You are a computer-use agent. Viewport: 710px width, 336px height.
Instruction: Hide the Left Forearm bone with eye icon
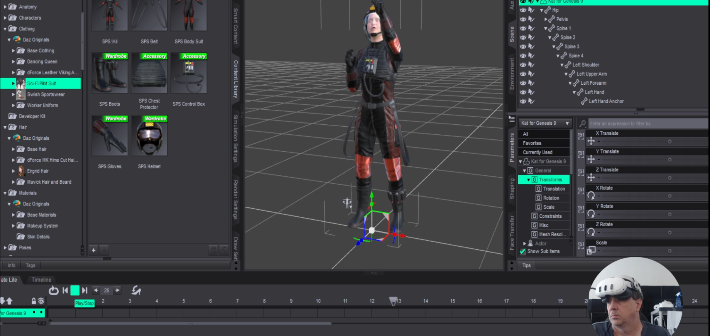(x=523, y=83)
